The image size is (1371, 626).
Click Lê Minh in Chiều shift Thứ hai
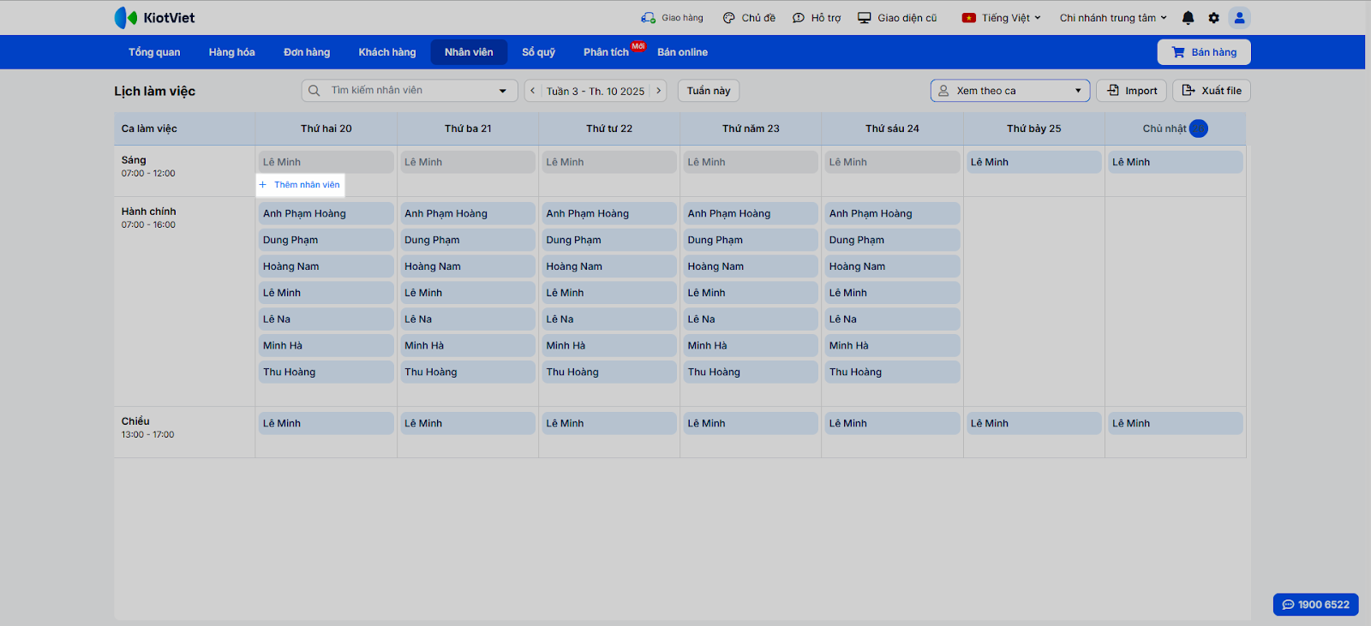click(x=326, y=423)
